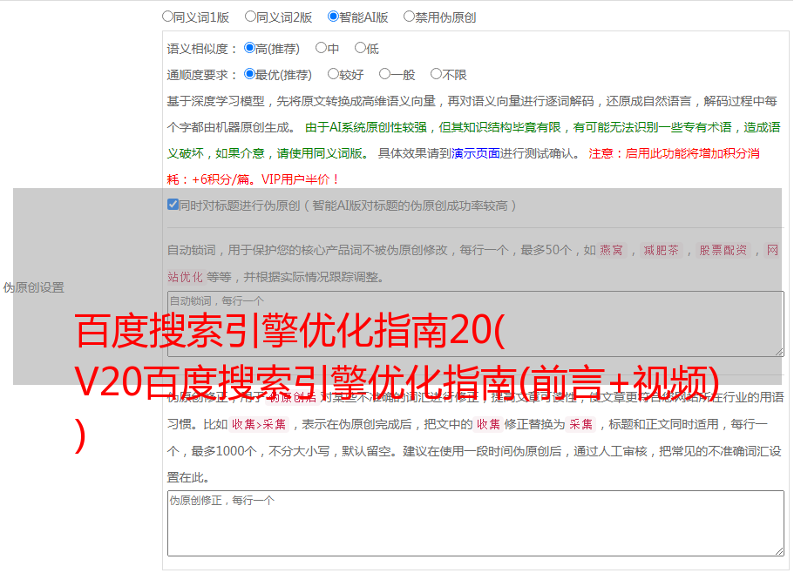Select 禁用伪原创 radio option
This screenshot has width=794, height=573.
pyautogui.click(x=409, y=17)
